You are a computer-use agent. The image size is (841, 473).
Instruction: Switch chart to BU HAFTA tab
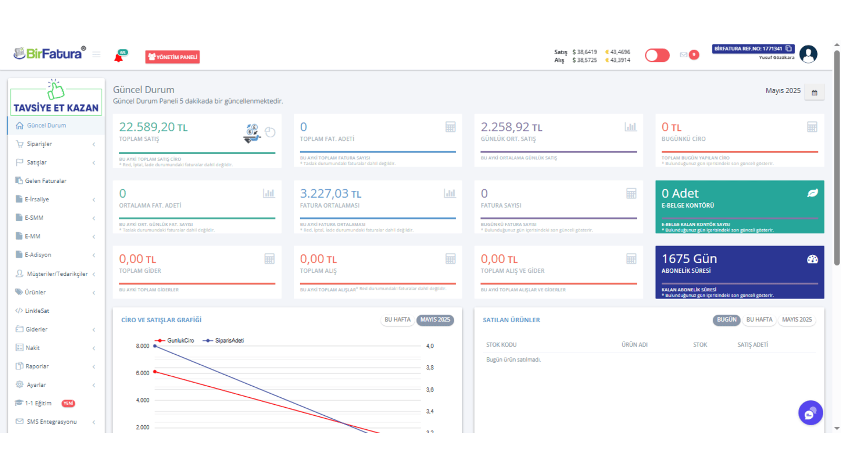pyautogui.click(x=397, y=320)
